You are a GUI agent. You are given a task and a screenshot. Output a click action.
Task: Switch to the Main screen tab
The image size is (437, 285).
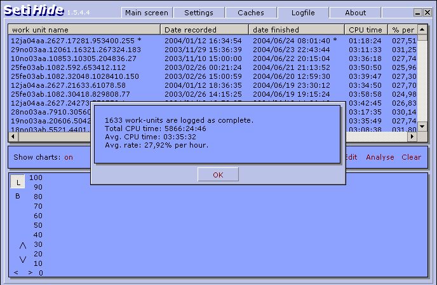coord(147,13)
